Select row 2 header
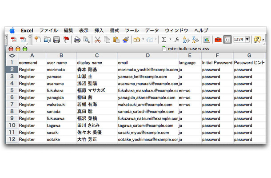The height and width of the screenshot is (178, 271). (12, 69)
